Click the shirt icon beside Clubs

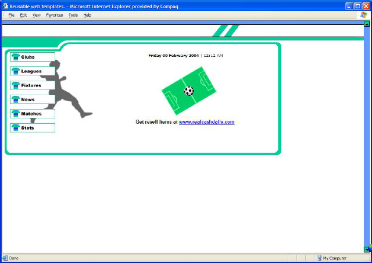click(16, 57)
